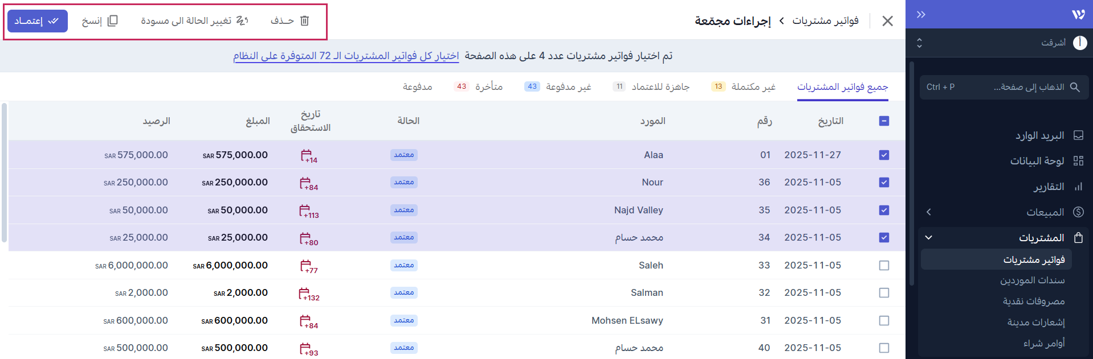Click the الذهاب إلى صفحة search field
1093x359 pixels.
click(1004, 87)
